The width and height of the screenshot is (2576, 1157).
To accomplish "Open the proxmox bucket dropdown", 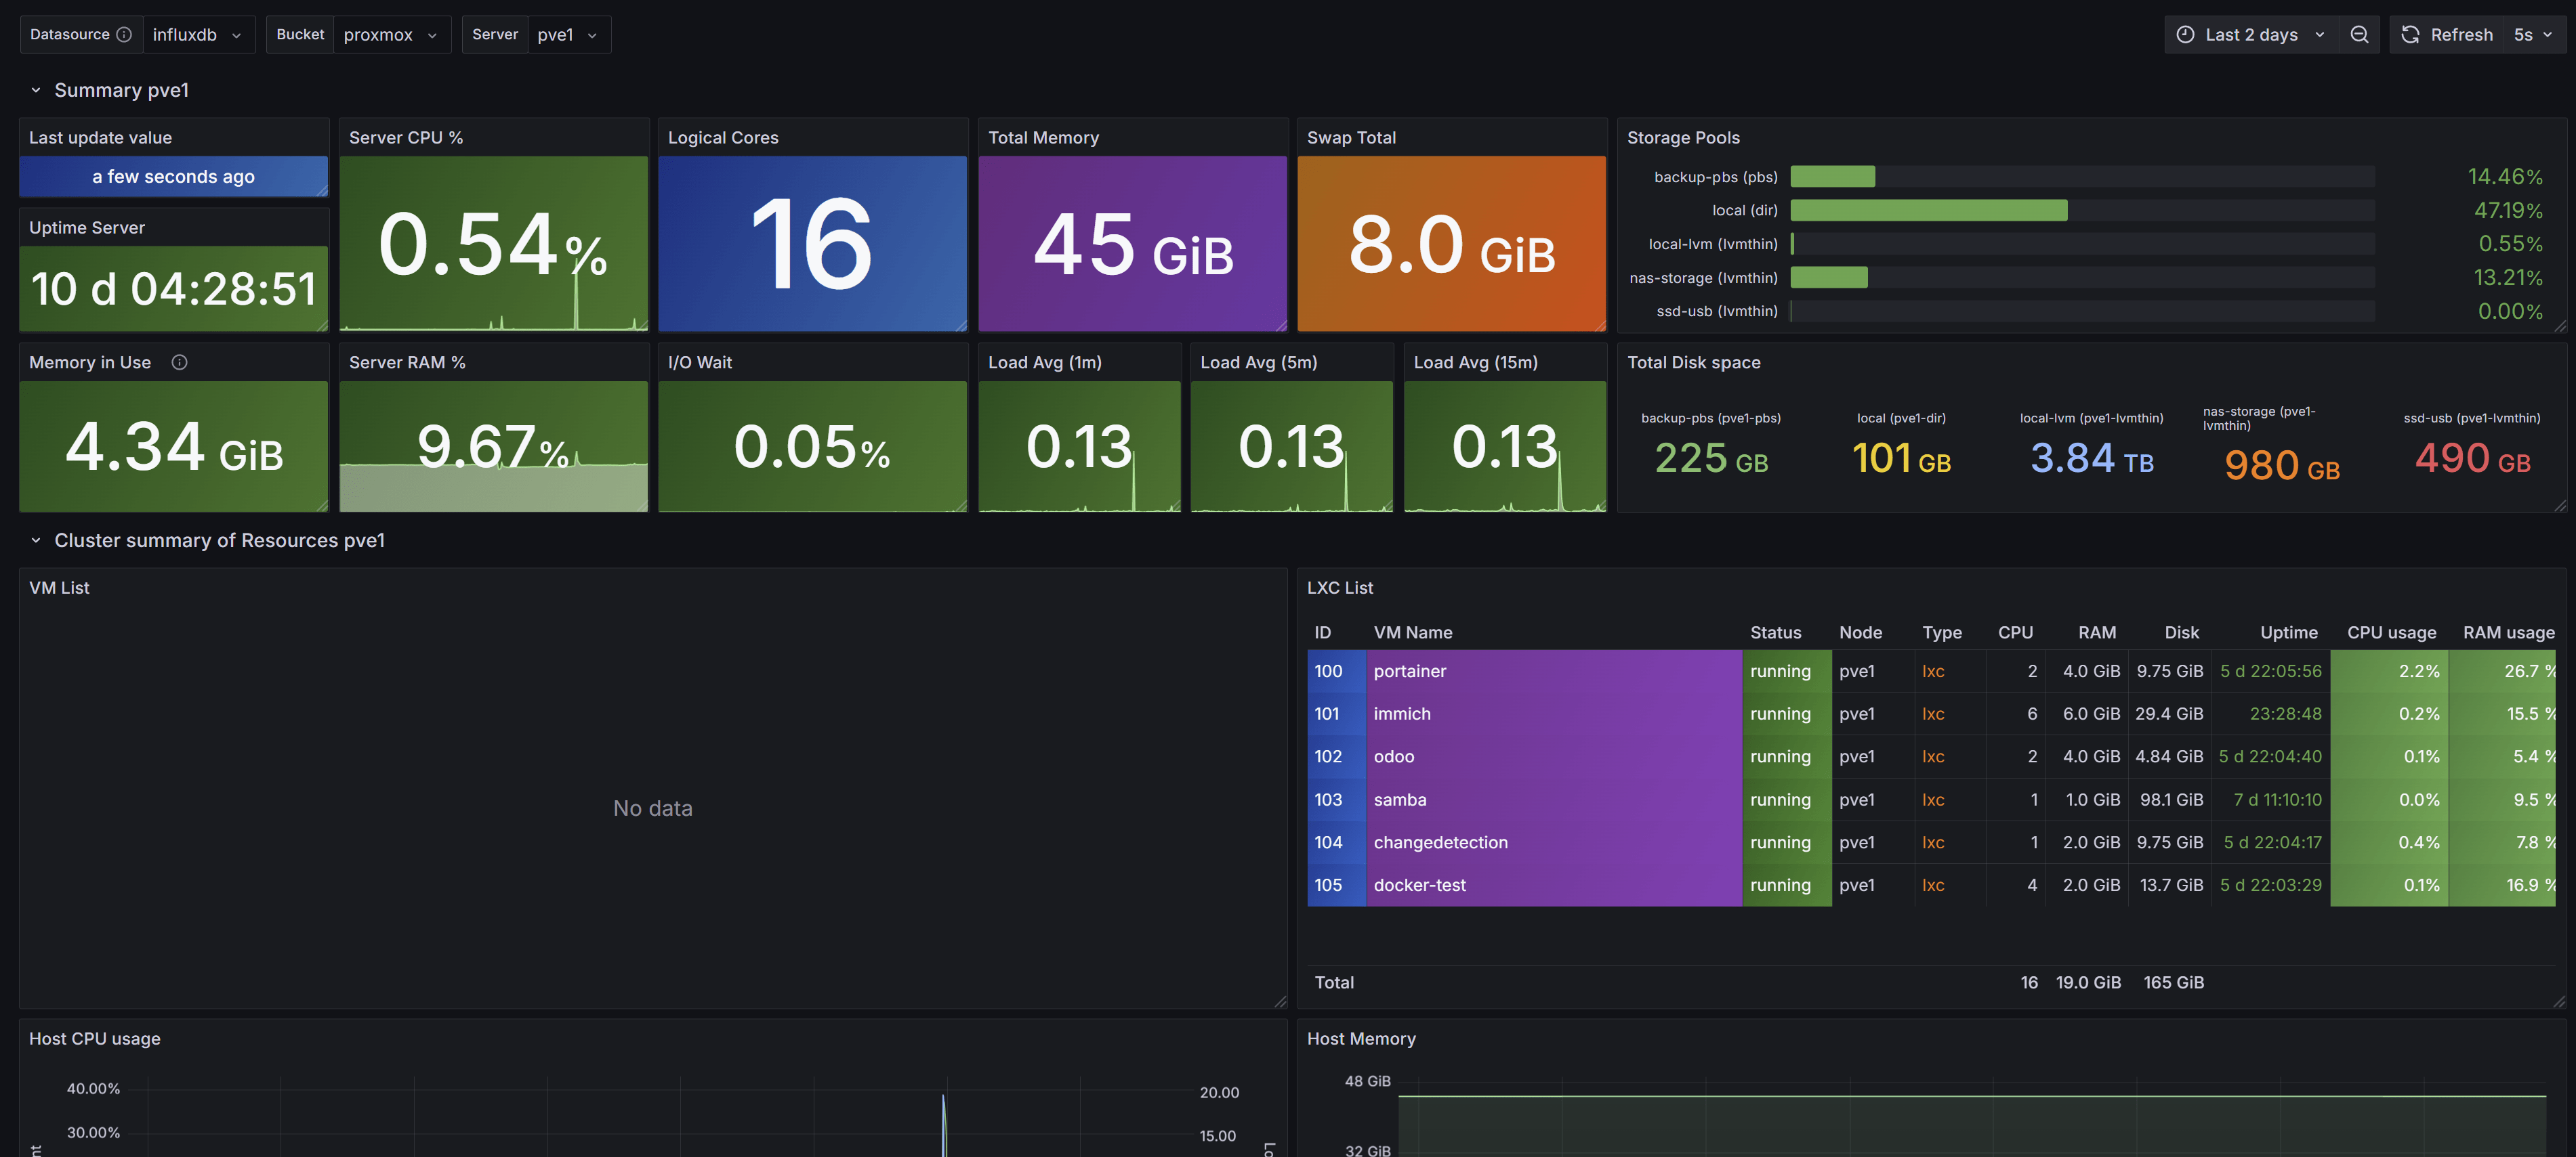I will (391, 34).
